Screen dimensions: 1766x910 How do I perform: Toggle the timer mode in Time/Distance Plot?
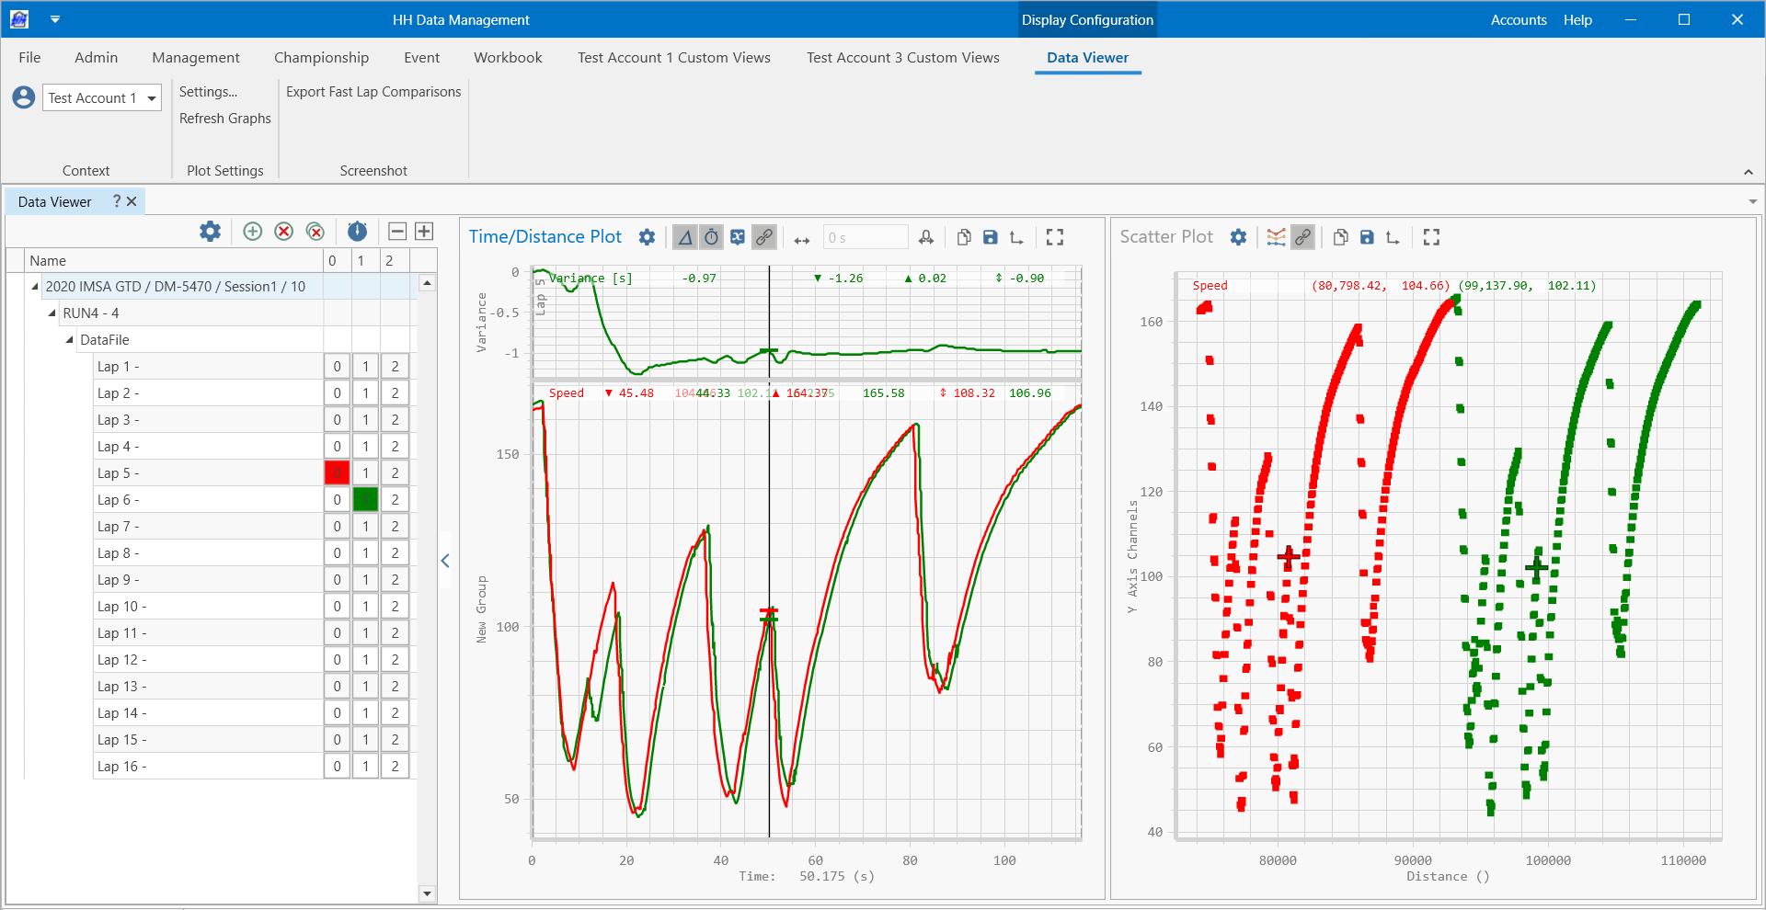712,237
